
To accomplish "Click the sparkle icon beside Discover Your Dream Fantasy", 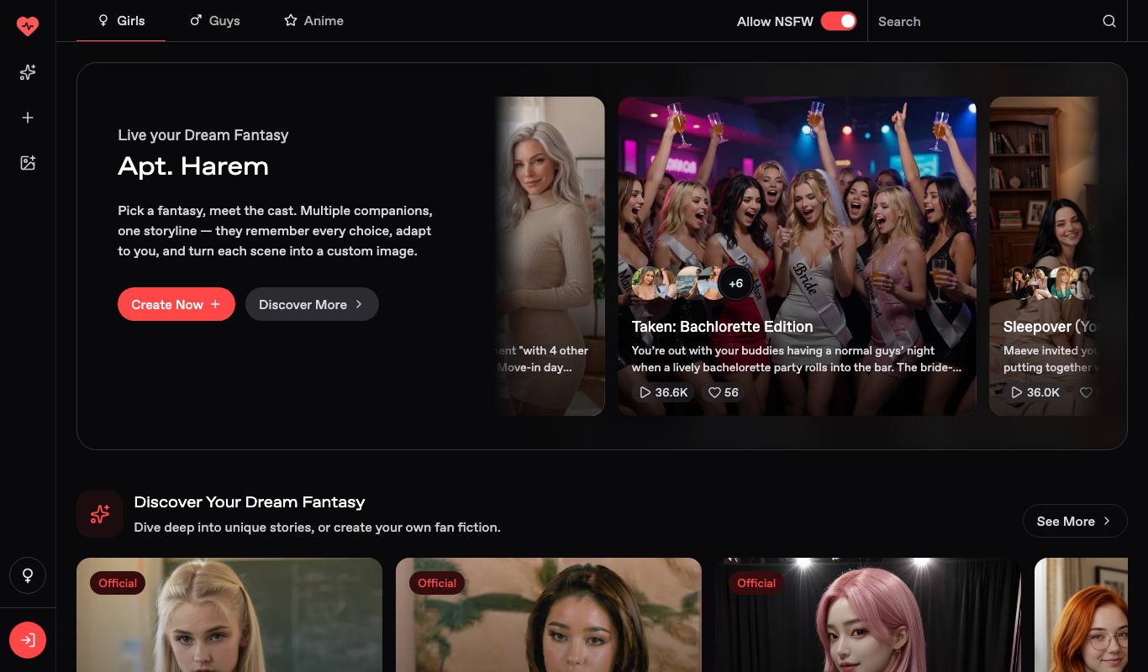I will 100,514.
